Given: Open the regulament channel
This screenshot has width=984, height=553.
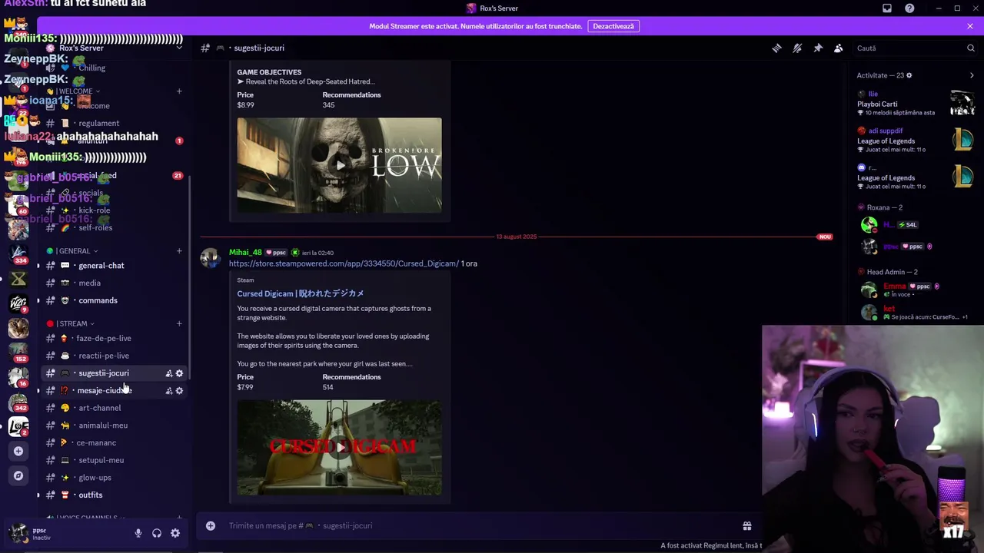Looking at the screenshot, I should pos(114,124).
